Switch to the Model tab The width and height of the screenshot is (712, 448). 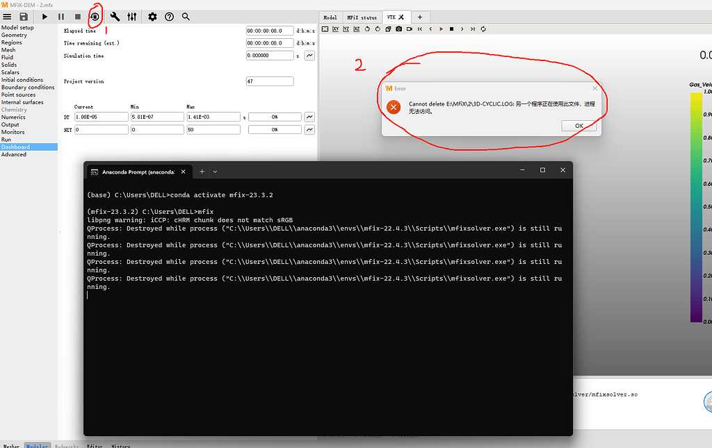coord(330,17)
